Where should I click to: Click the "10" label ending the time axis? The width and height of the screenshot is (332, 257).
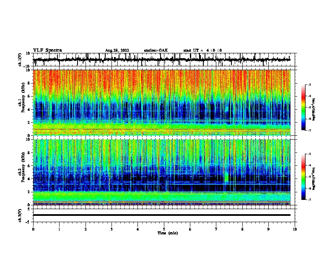[x=295, y=229]
